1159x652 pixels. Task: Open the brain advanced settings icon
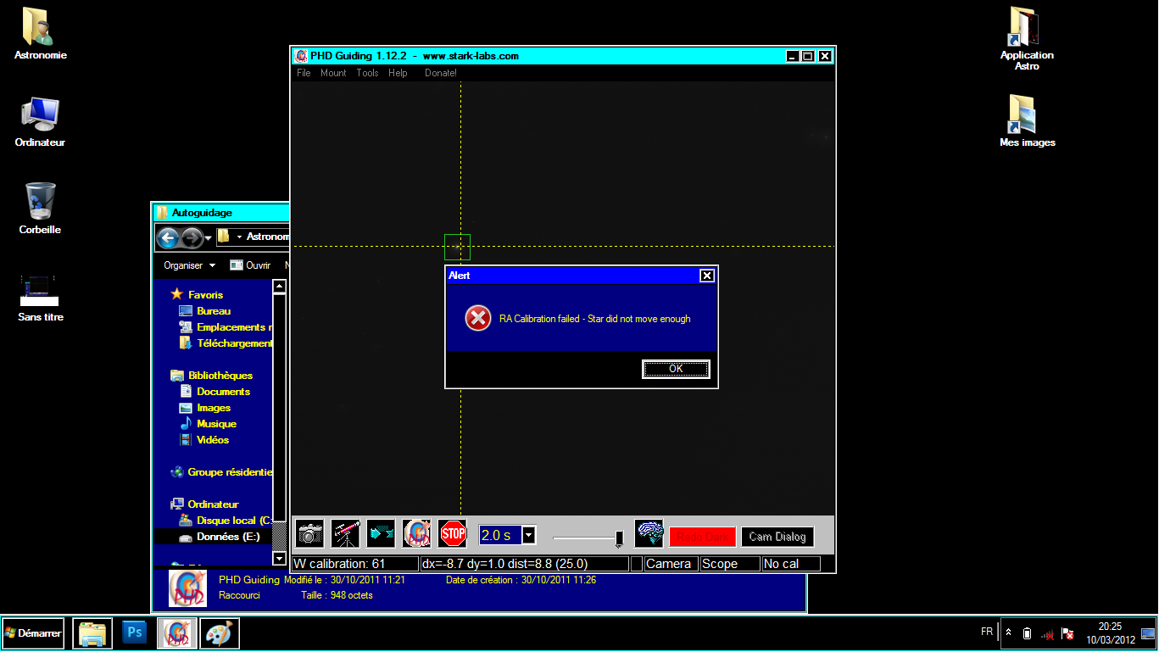(x=649, y=533)
